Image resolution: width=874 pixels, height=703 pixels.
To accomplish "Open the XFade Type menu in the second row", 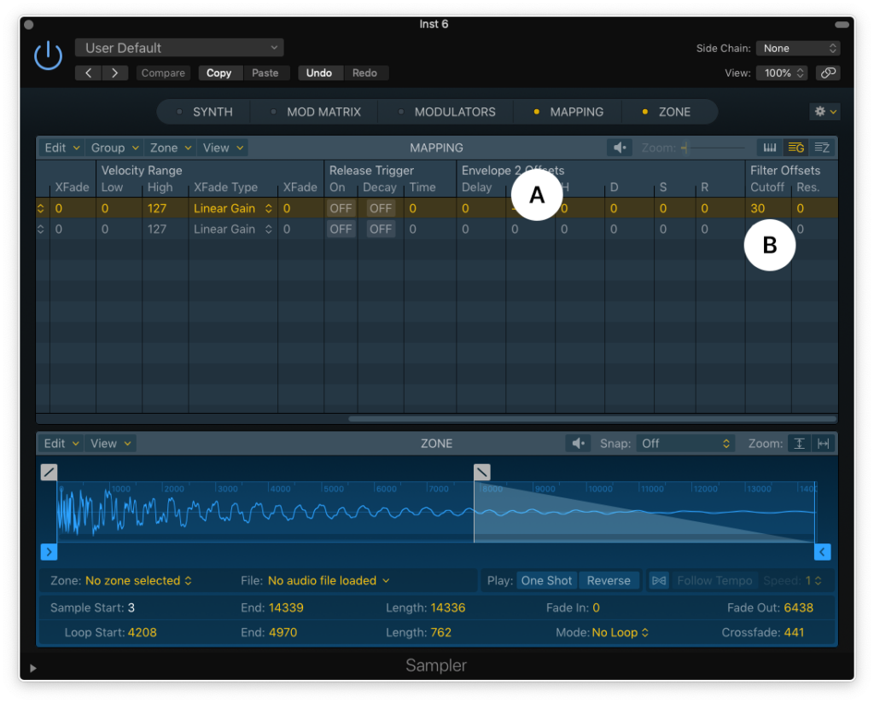I will click(232, 229).
